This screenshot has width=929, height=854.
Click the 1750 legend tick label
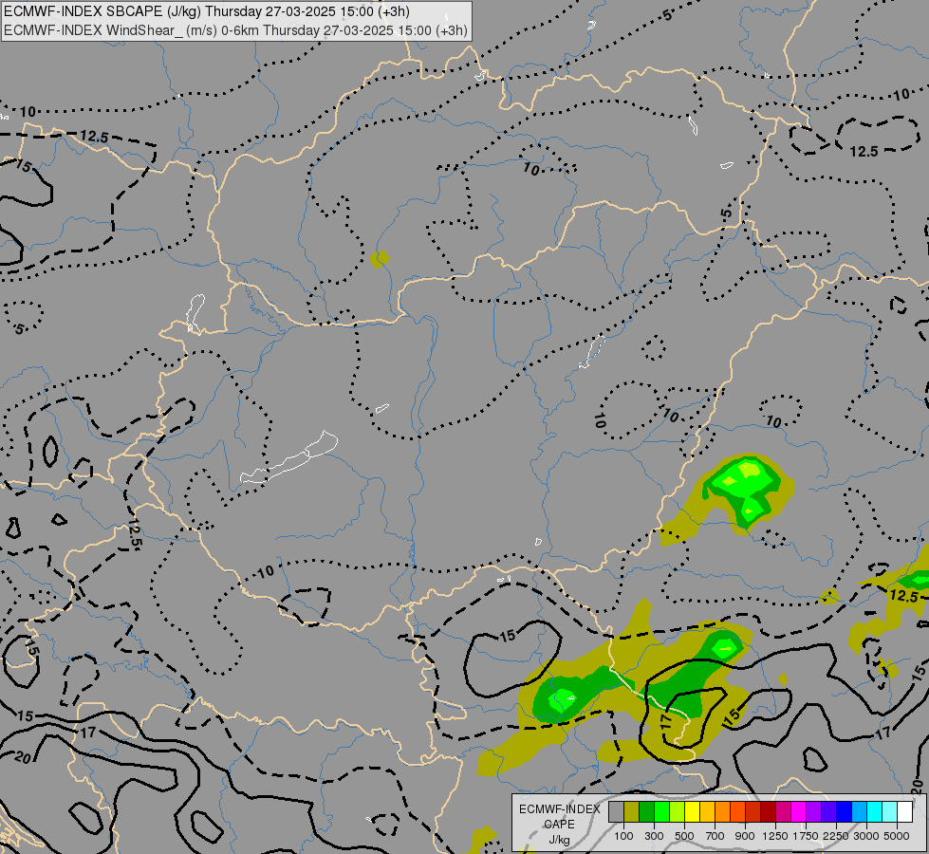806,836
